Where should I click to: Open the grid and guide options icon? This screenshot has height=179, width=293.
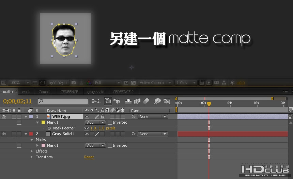(35, 83)
